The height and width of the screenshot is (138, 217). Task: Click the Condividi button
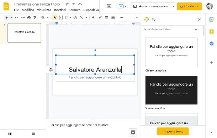189,6
